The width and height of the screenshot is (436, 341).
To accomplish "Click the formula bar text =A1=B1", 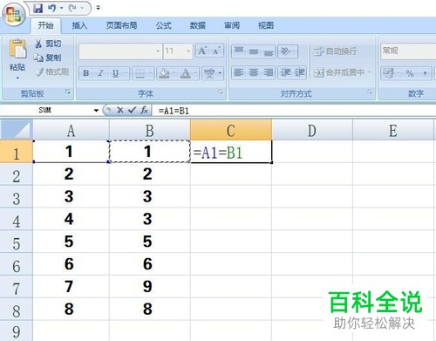I will click(x=174, y=111).
